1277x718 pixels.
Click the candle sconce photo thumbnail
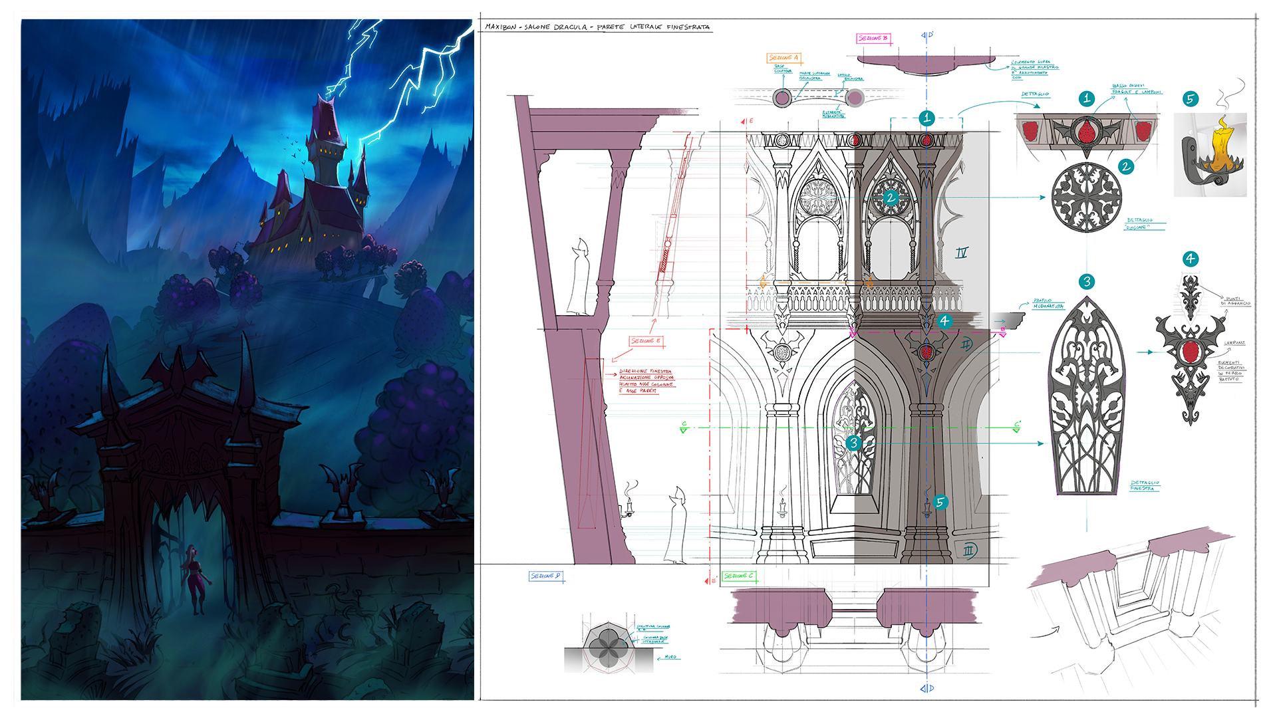click(x=1210, y=156)
